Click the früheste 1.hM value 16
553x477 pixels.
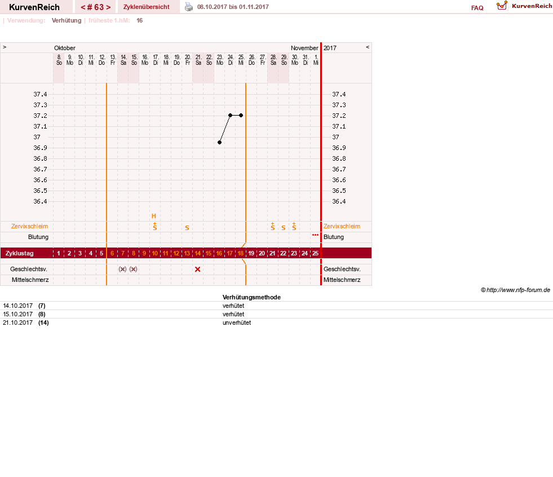[x=140, y=20]
